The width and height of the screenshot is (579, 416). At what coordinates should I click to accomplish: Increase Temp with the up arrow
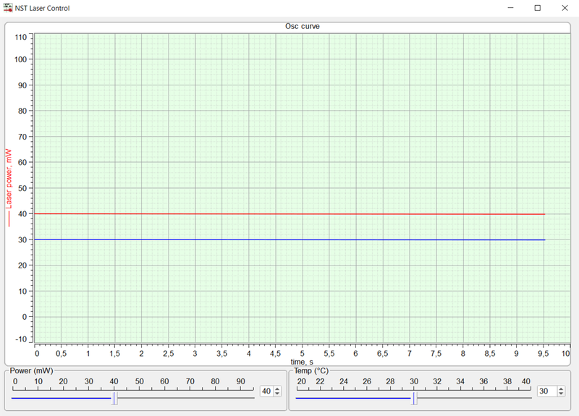coord(561,389)
